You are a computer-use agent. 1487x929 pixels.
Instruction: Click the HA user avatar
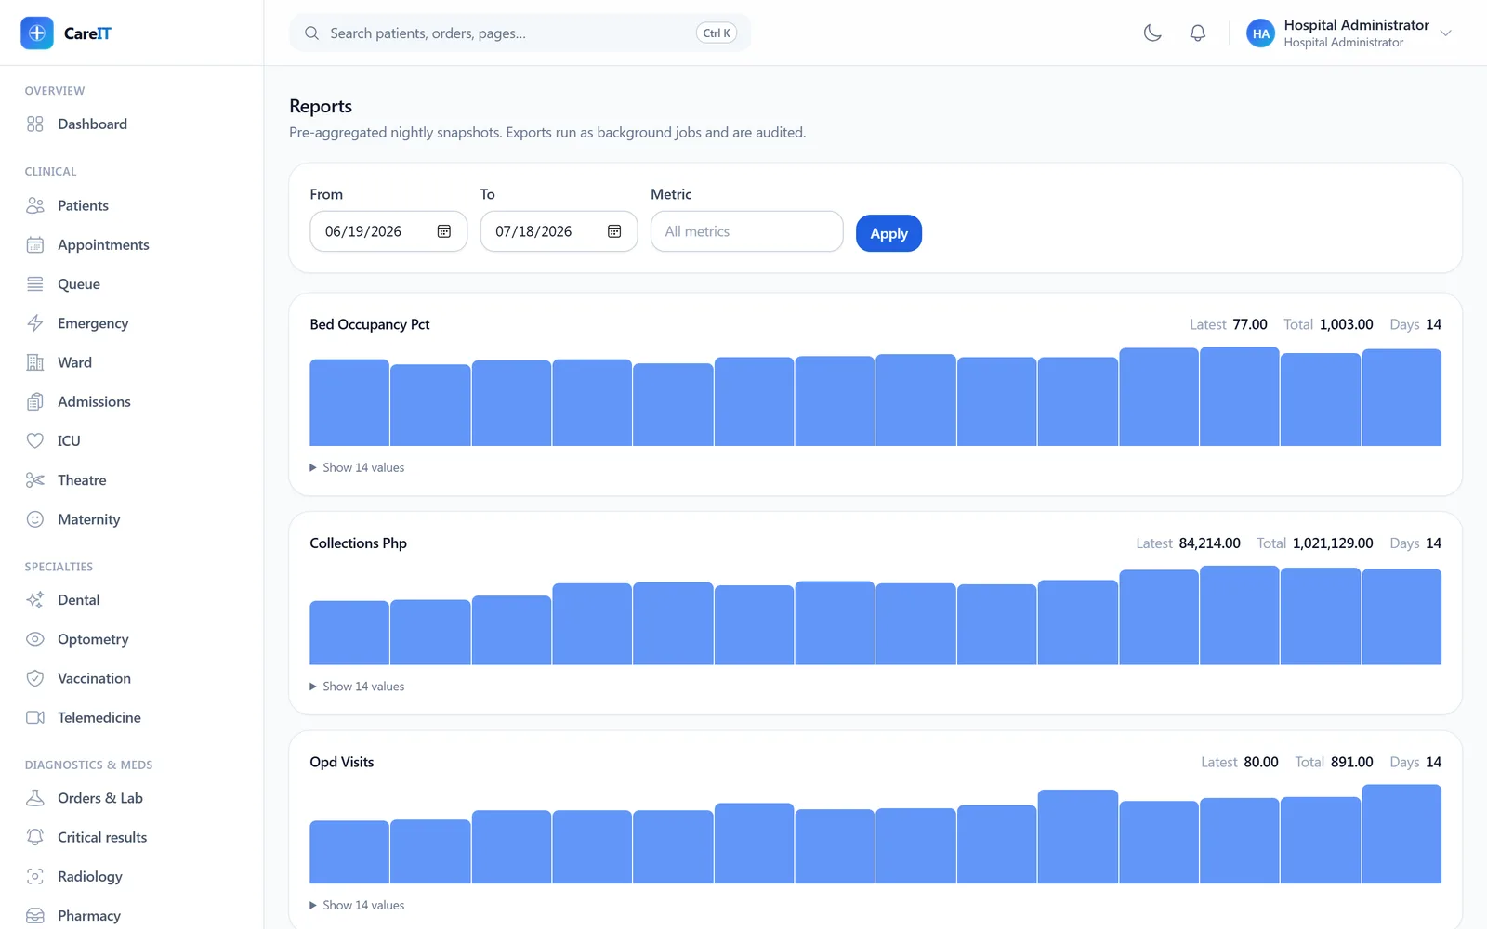[x=1260, y=33]
